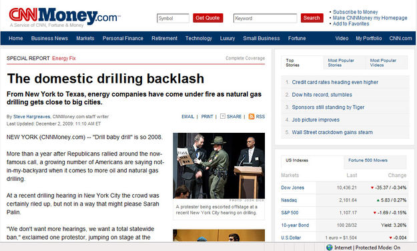The width and height of the screenshot is (417, 251).
Task: Open Small Business menu item
Action: (x=262, y=38)
